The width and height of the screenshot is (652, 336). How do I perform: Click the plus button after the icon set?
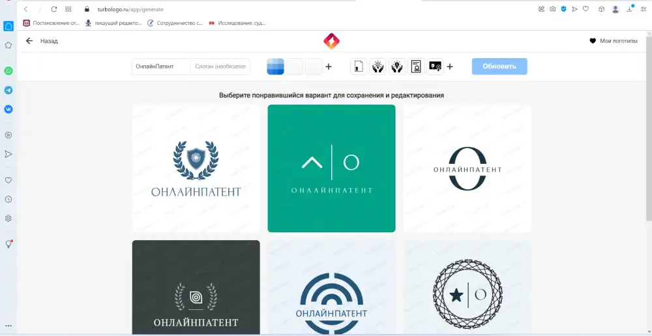[450, 67]
